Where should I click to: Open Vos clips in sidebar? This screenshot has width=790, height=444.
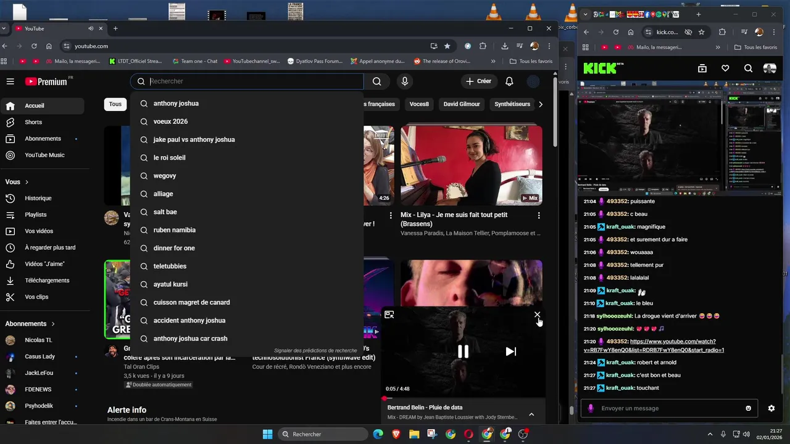pos(42,297)
